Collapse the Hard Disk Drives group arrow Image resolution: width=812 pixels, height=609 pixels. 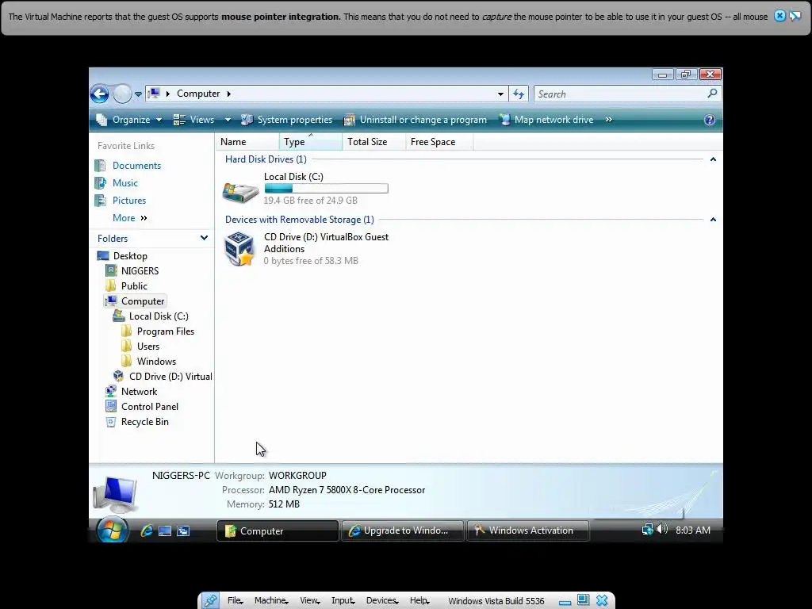[x=713, y=159]
